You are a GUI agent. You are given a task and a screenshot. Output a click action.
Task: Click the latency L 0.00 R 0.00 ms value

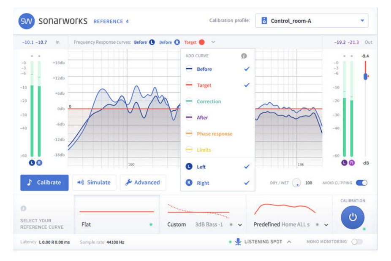tap(54, 242)
